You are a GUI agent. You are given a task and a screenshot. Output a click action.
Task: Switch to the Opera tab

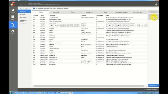pyautogui.click(x=105, y=12)
